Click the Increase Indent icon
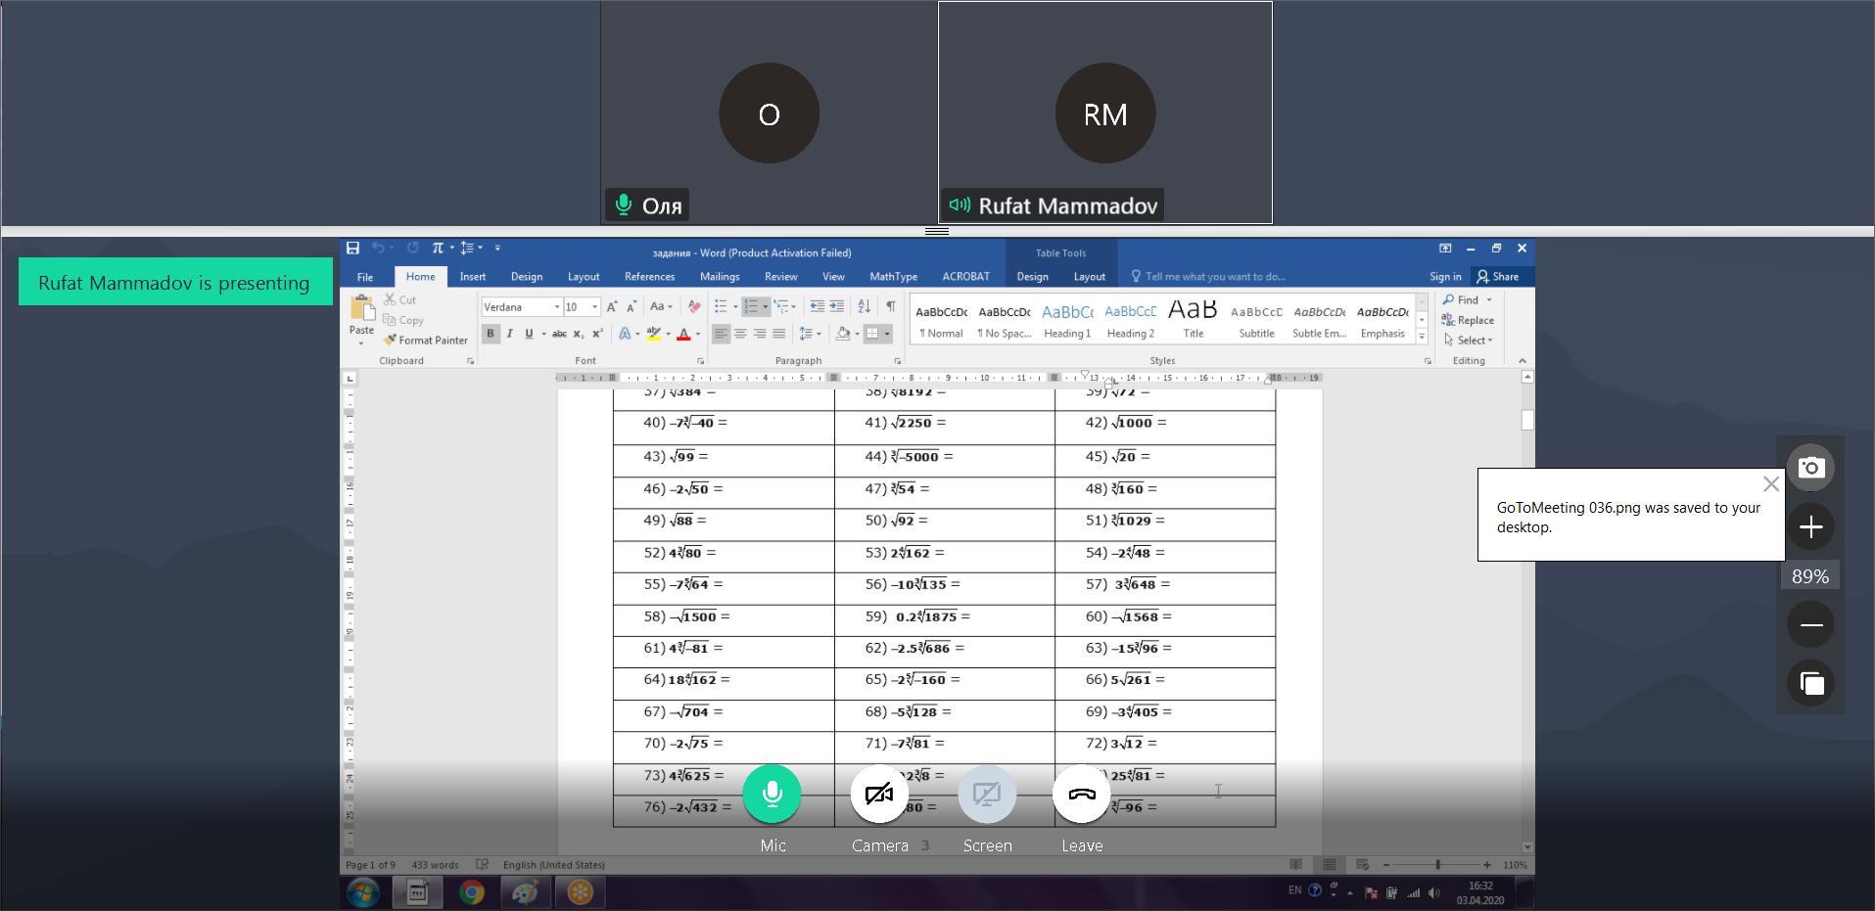This screenshot has height=911, width=1875. coord(836,306)
